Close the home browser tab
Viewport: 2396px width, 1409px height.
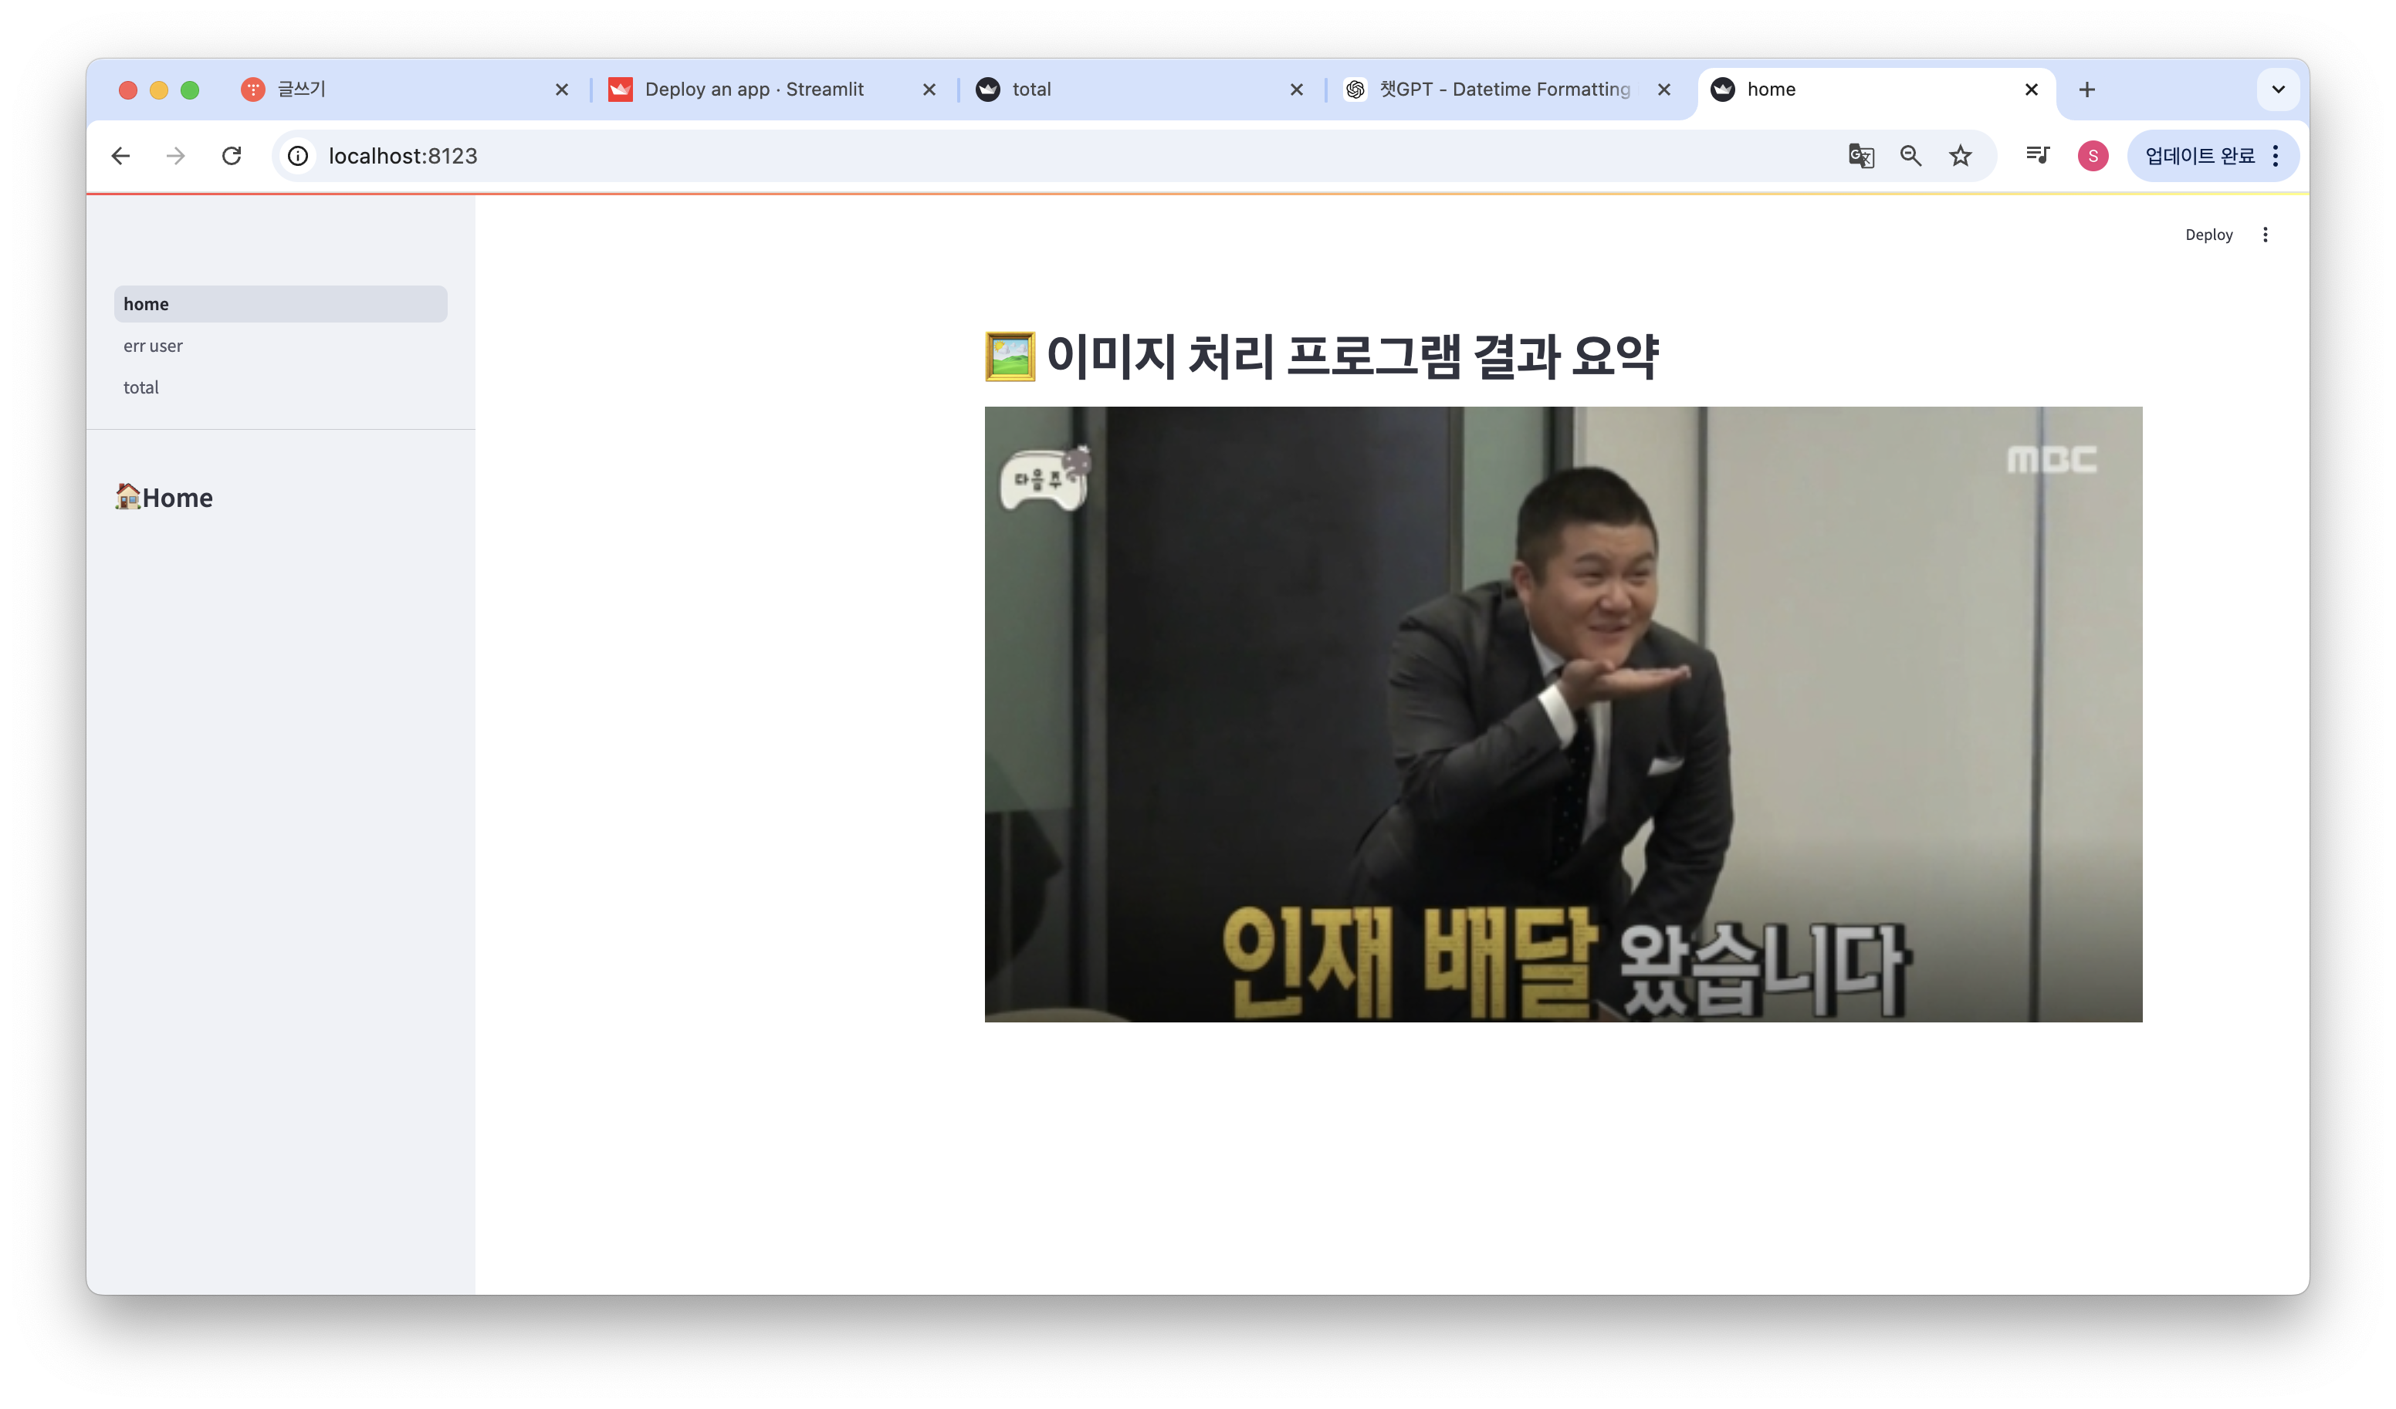[x=2031, y=90]
